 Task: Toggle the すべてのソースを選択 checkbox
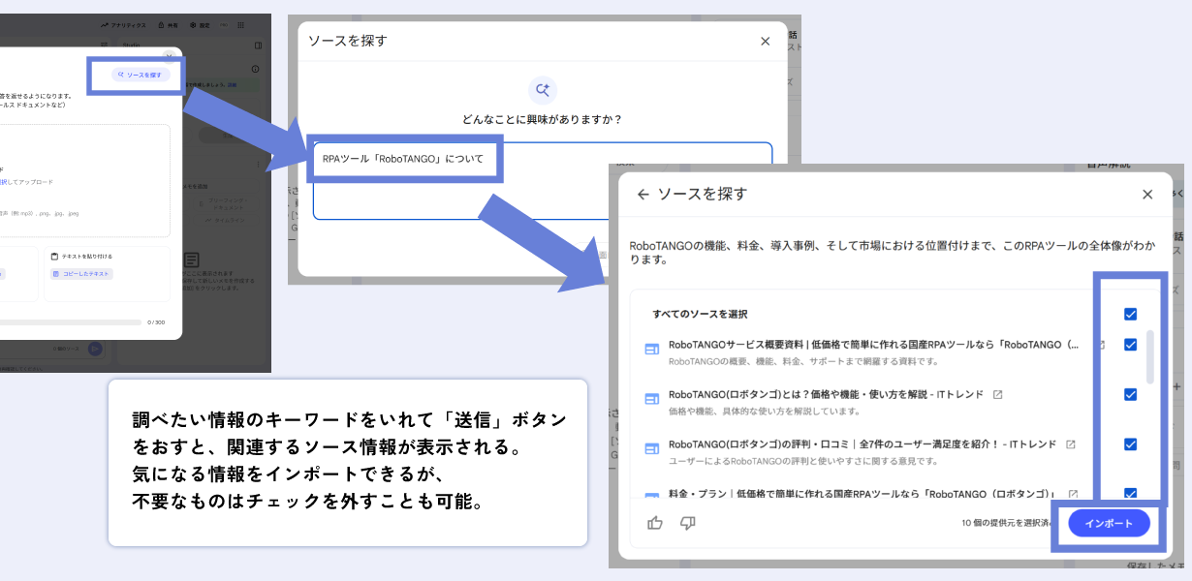(1130, 314)
